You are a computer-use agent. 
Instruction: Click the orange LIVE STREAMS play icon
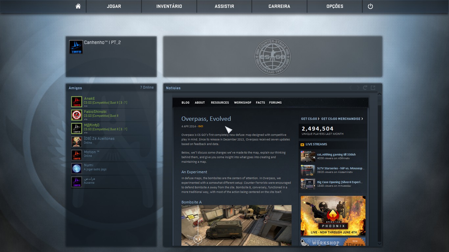pyautogui.click(x=302, y=144)
